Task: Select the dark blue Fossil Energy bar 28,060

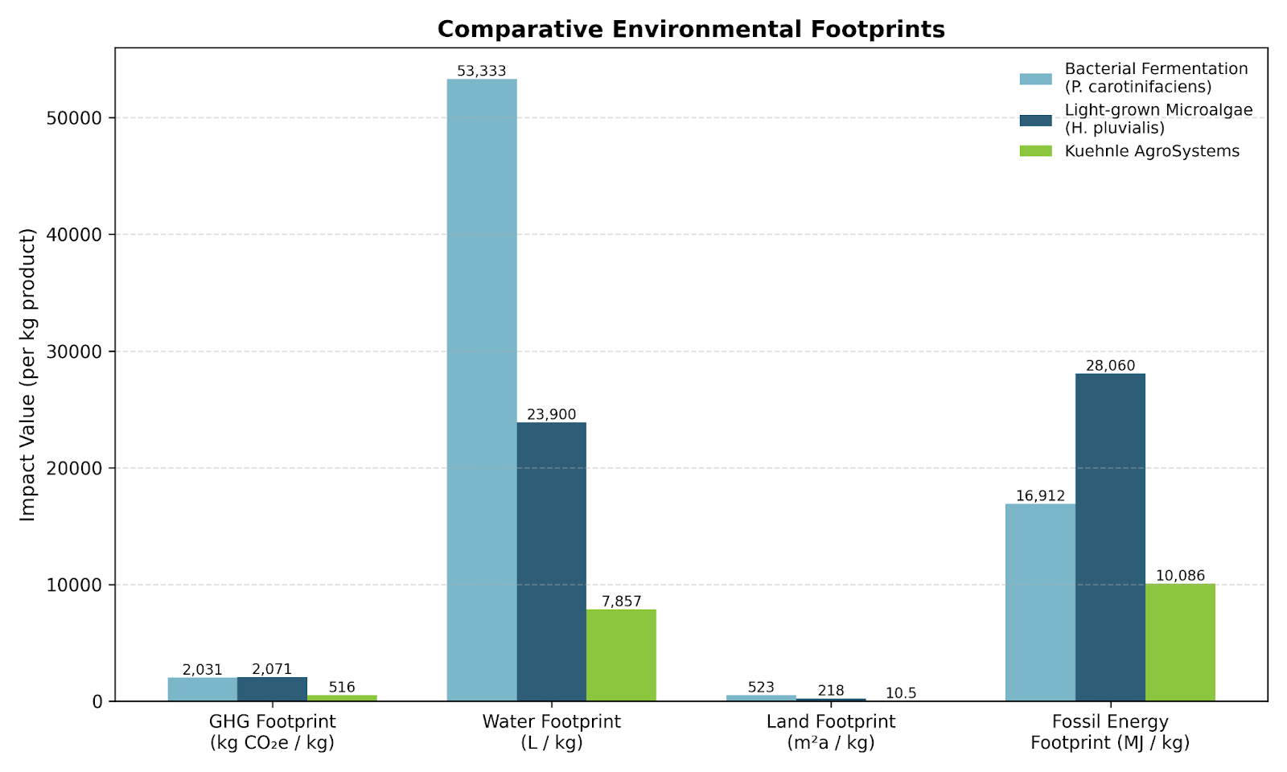Action: (1110, 537)
